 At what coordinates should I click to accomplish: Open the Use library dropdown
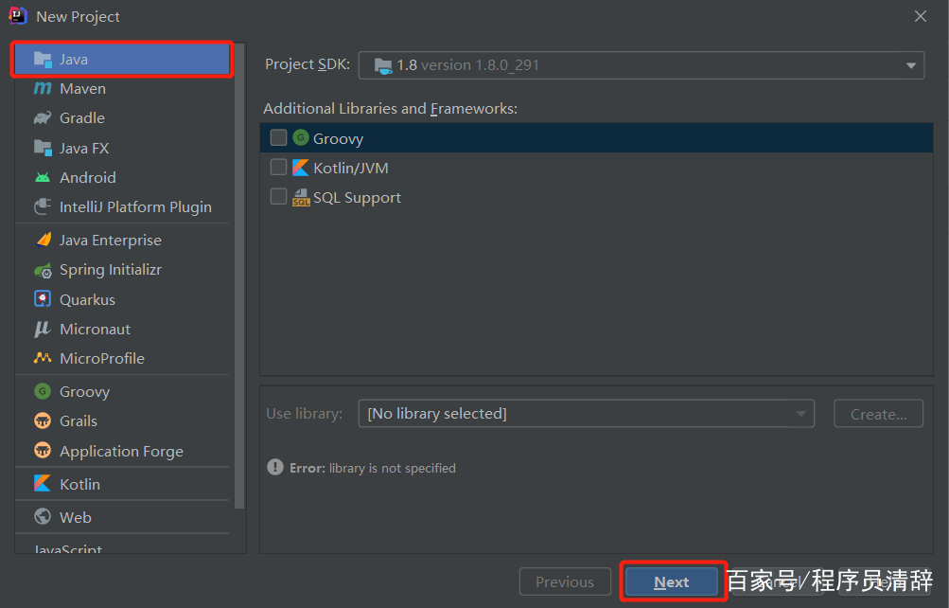586,414
